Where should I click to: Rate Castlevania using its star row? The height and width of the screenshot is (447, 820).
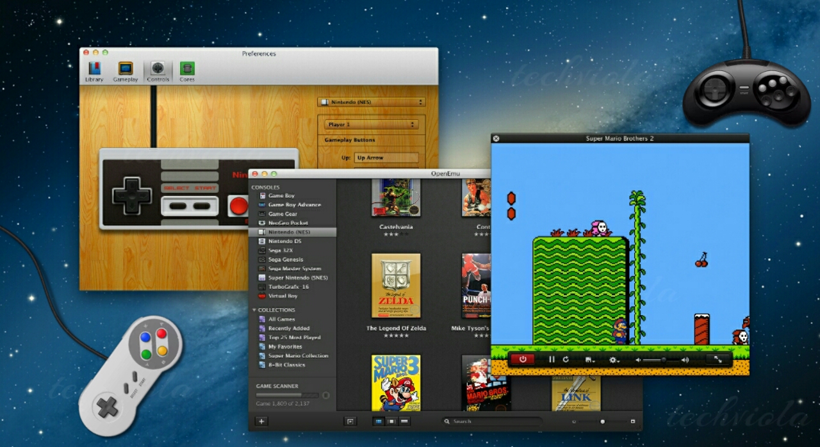[396, 234]
